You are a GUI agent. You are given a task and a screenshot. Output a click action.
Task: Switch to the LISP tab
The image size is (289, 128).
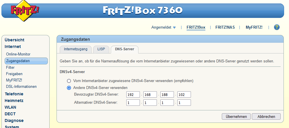pyautogui.click(x=101, y=49)
